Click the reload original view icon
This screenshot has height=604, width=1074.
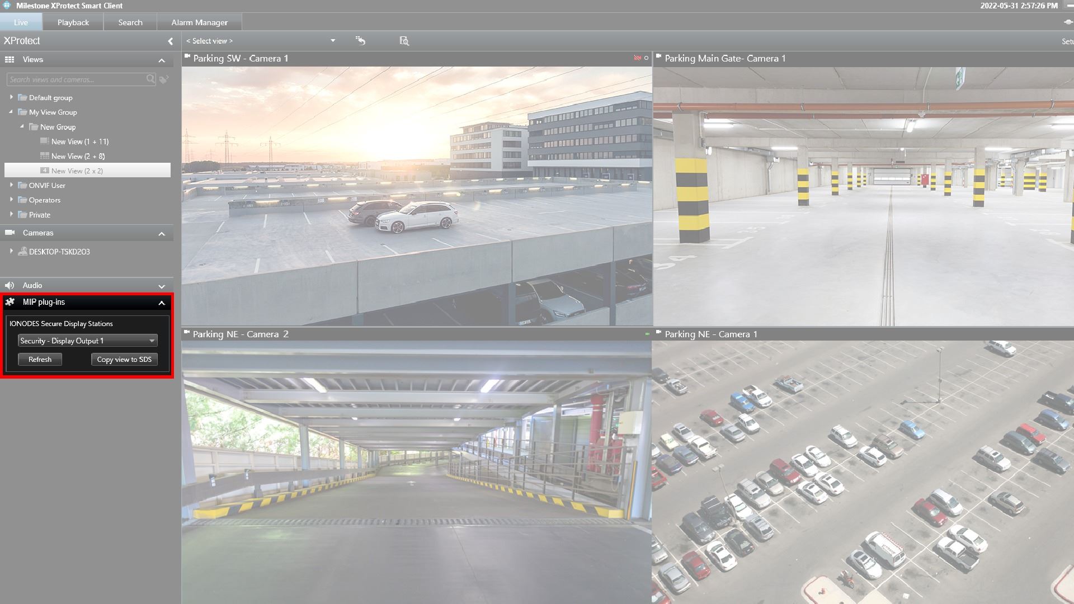(360, 41)
